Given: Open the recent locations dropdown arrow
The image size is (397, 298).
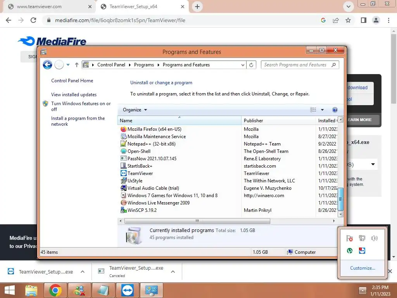Looking at the screenshot, I should [x=68, y=65].
